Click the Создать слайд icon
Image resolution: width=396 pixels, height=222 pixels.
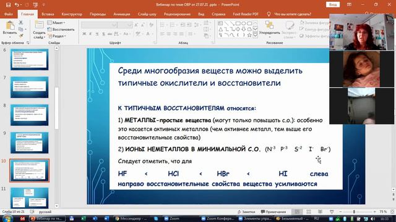point(39,25)
